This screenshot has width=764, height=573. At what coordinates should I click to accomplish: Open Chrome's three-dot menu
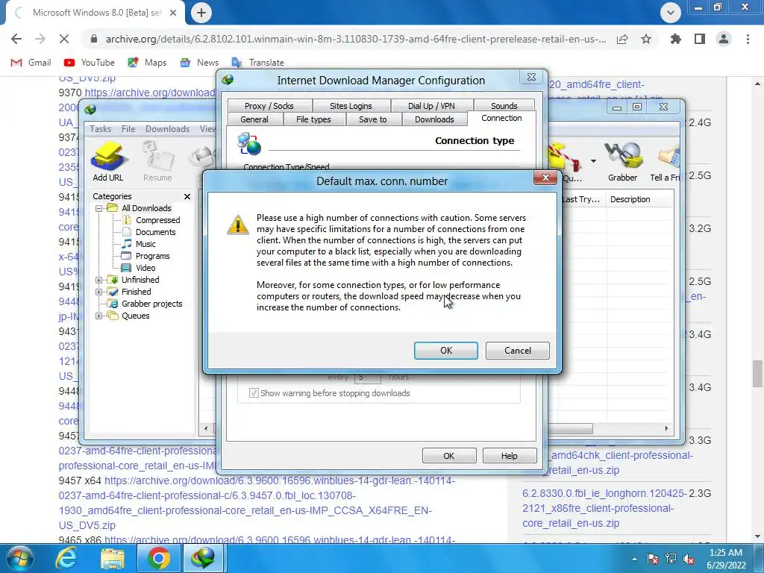coord(748,39)
